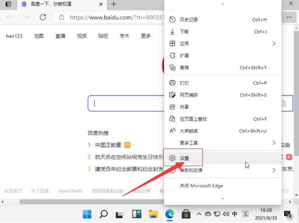Viewport: 299px width, 223px height.
Task: Choose Find on page (在页面上查找)
Action: [x=222, y=119]
